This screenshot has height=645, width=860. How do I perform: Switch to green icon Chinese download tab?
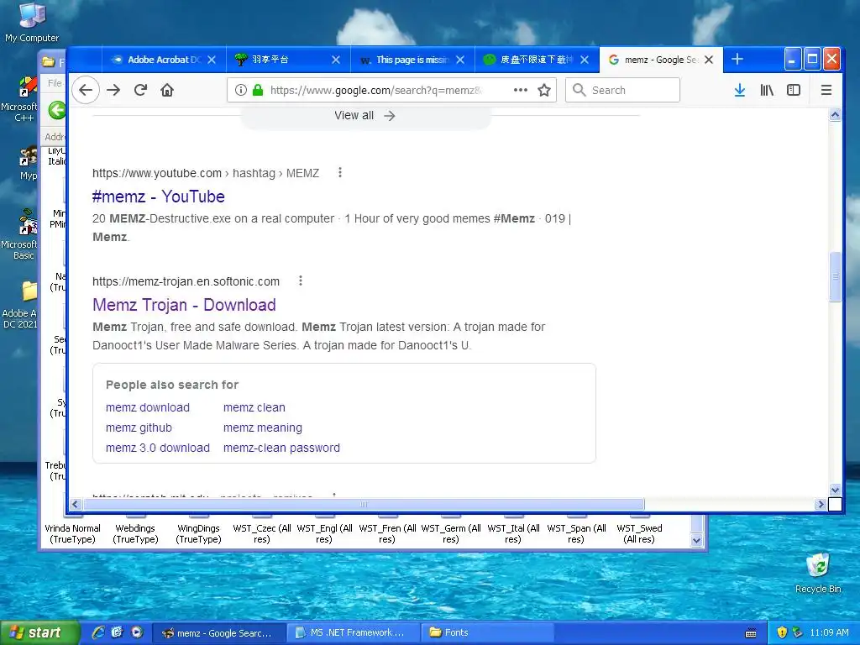pos(537,60)
